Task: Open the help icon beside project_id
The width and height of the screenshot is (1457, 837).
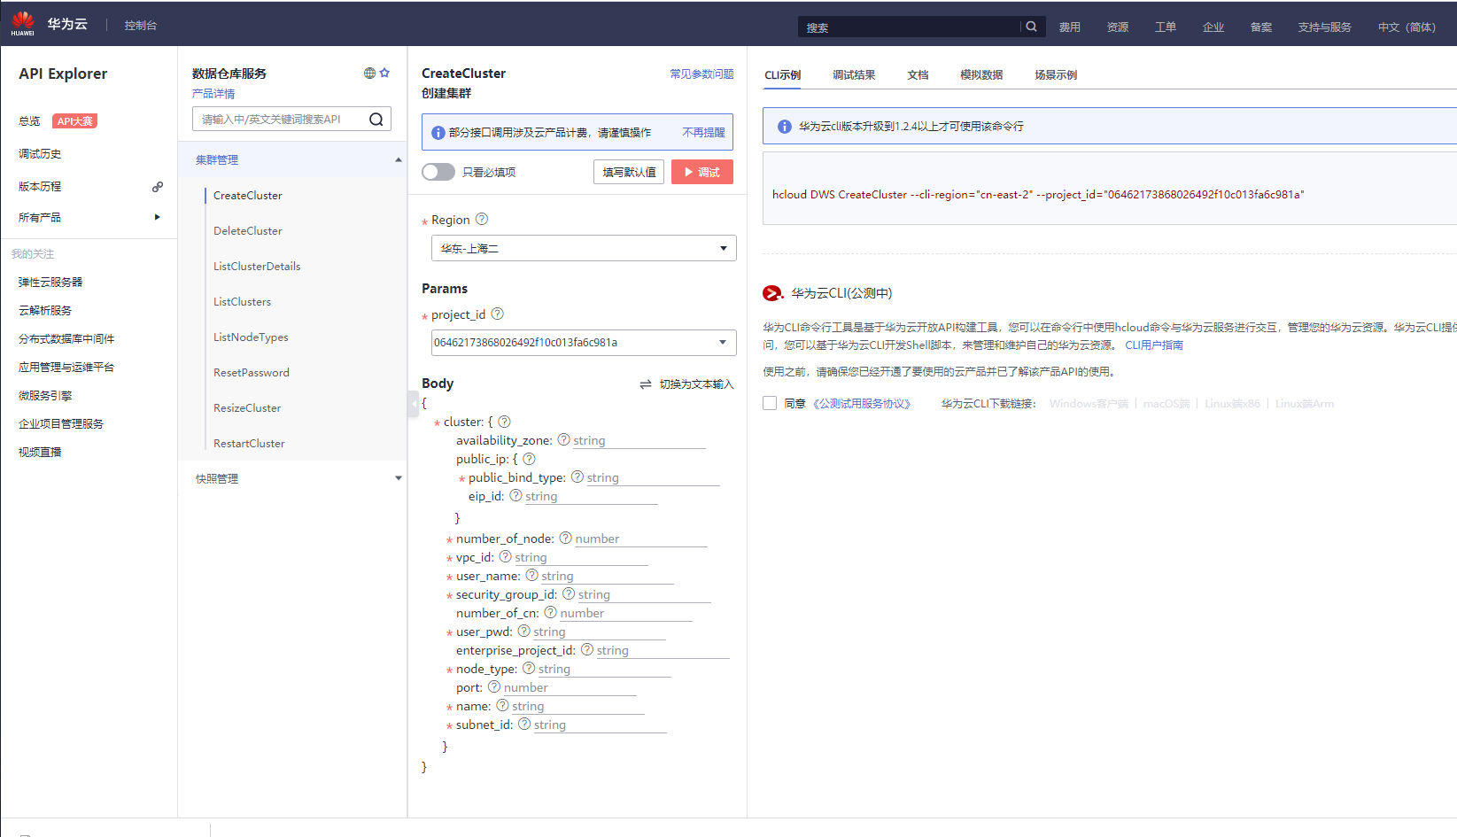Action: (498, 314)
